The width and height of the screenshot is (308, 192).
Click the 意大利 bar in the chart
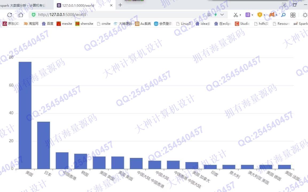click(229, 167)
